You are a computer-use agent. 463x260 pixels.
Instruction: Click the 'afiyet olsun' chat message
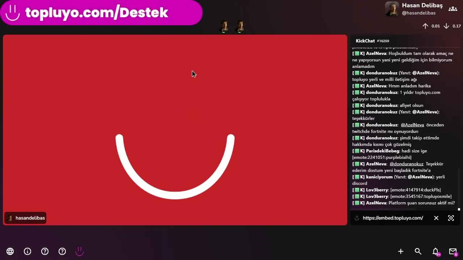pos(411,105)
